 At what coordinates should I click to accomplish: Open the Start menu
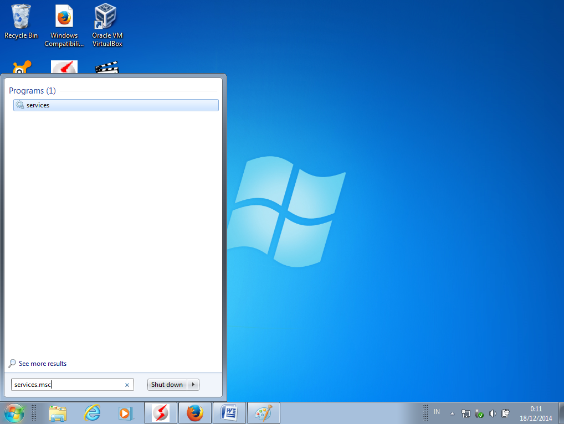(x=14, y=412)
